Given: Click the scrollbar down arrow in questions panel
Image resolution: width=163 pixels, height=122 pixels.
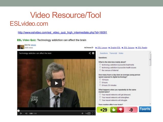Looking at the screenshot, I should 150,104.
